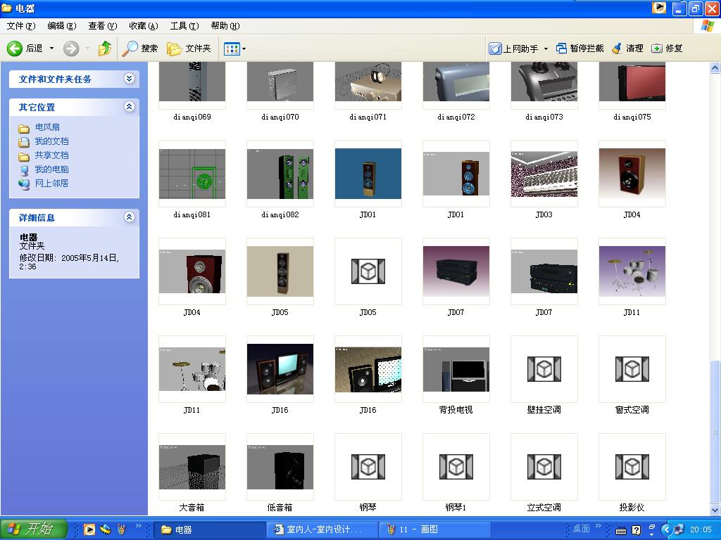The image size is (721, 540).
Task: Click the 开始 Start button
Action: [34, 529]
